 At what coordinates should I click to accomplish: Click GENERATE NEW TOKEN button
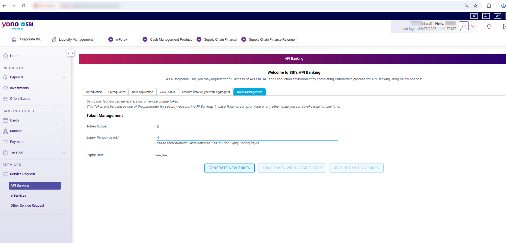(x=229, y=168)
